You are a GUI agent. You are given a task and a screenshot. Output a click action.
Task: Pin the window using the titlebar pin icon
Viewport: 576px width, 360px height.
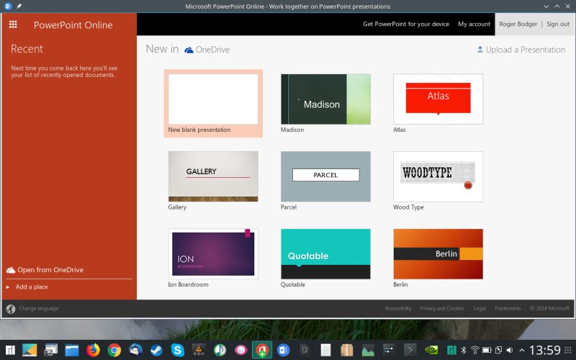pos(19,6)
